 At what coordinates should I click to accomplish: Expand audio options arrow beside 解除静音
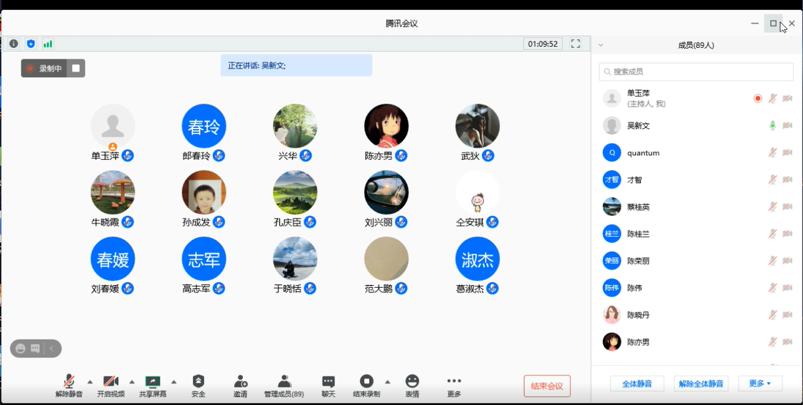(90, 382)
